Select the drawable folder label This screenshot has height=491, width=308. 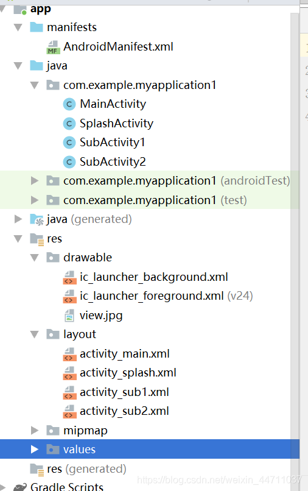[88, 258]
